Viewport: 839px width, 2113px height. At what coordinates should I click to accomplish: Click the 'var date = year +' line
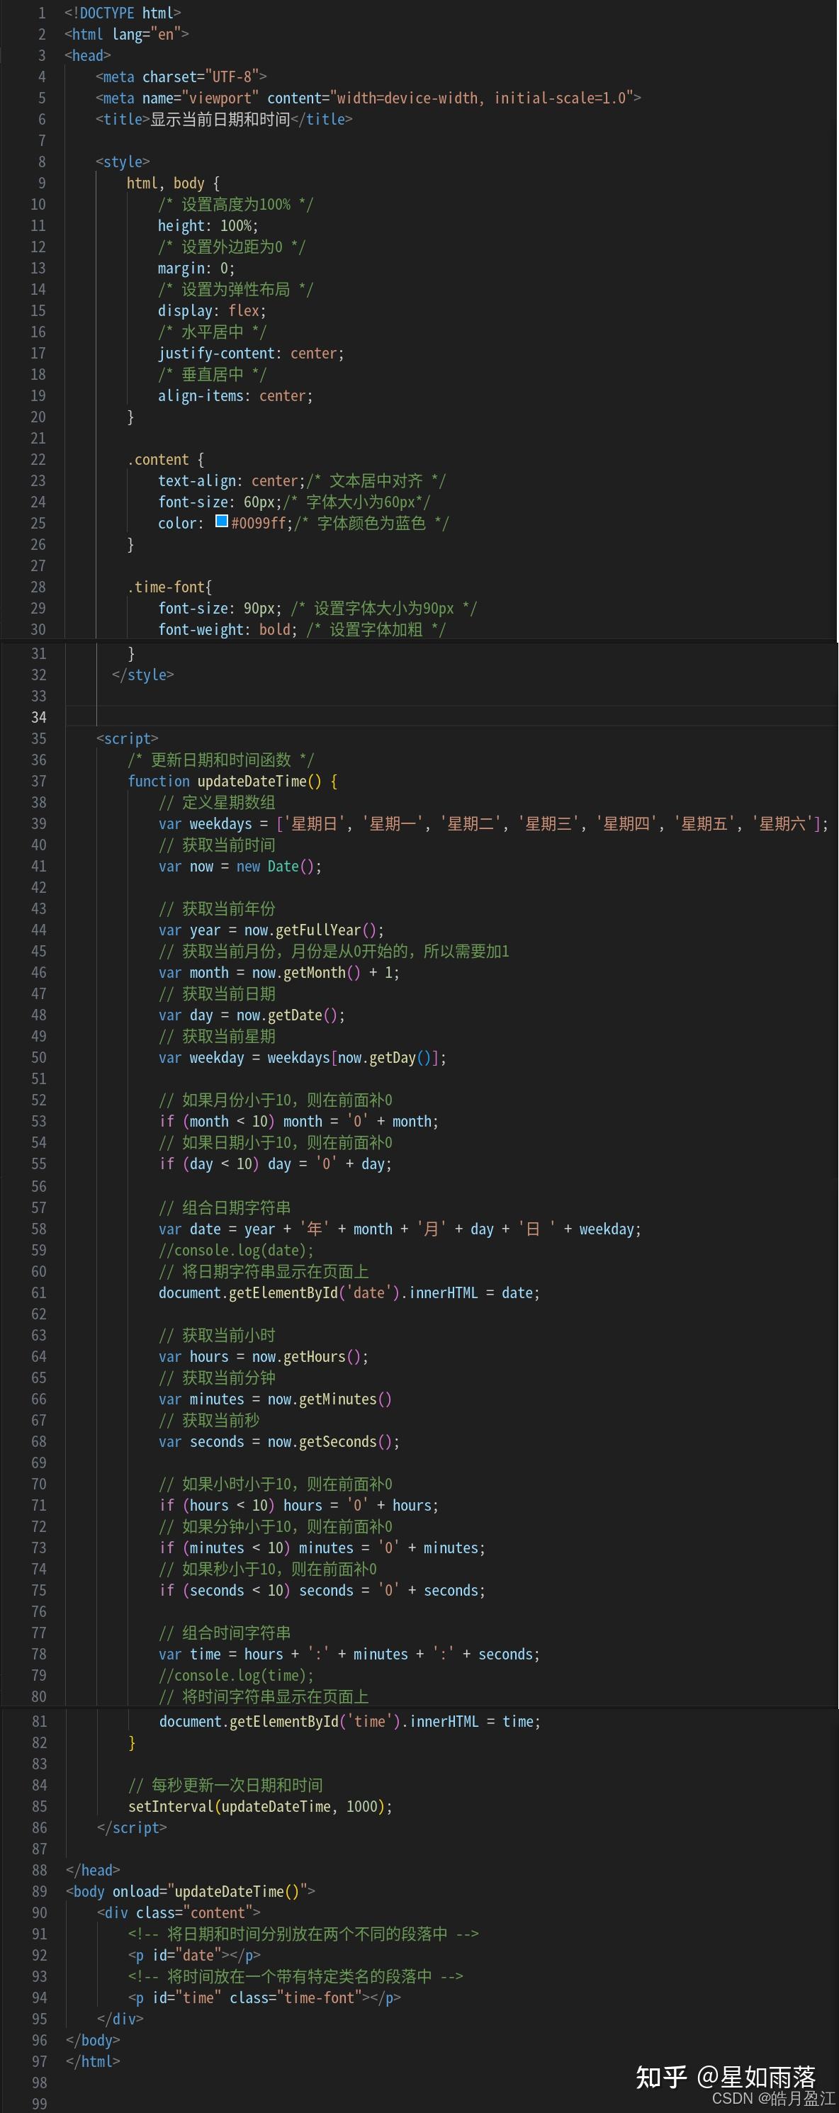click(400, 1229)
